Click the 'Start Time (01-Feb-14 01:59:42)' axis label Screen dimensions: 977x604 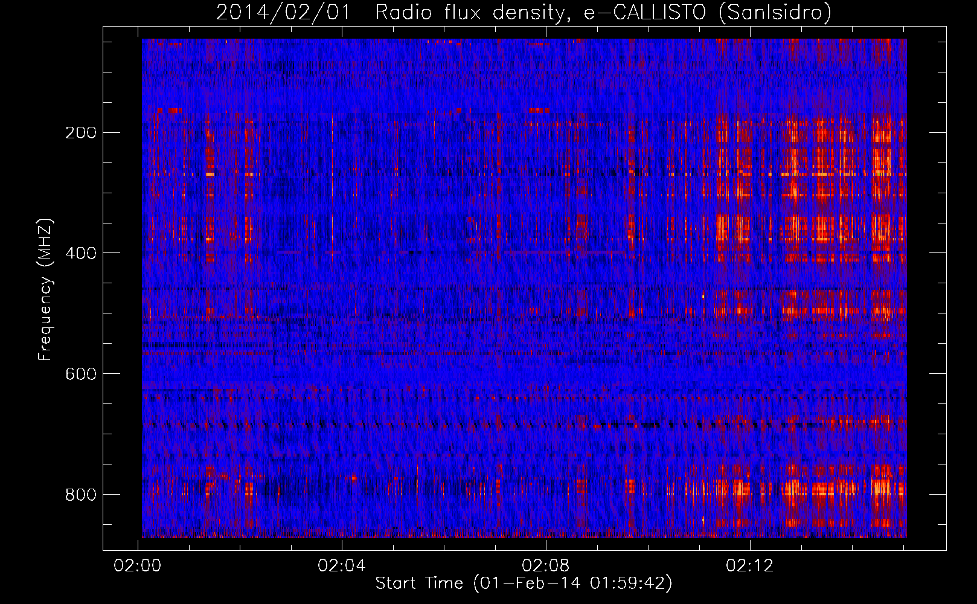(x=524, y=583)
